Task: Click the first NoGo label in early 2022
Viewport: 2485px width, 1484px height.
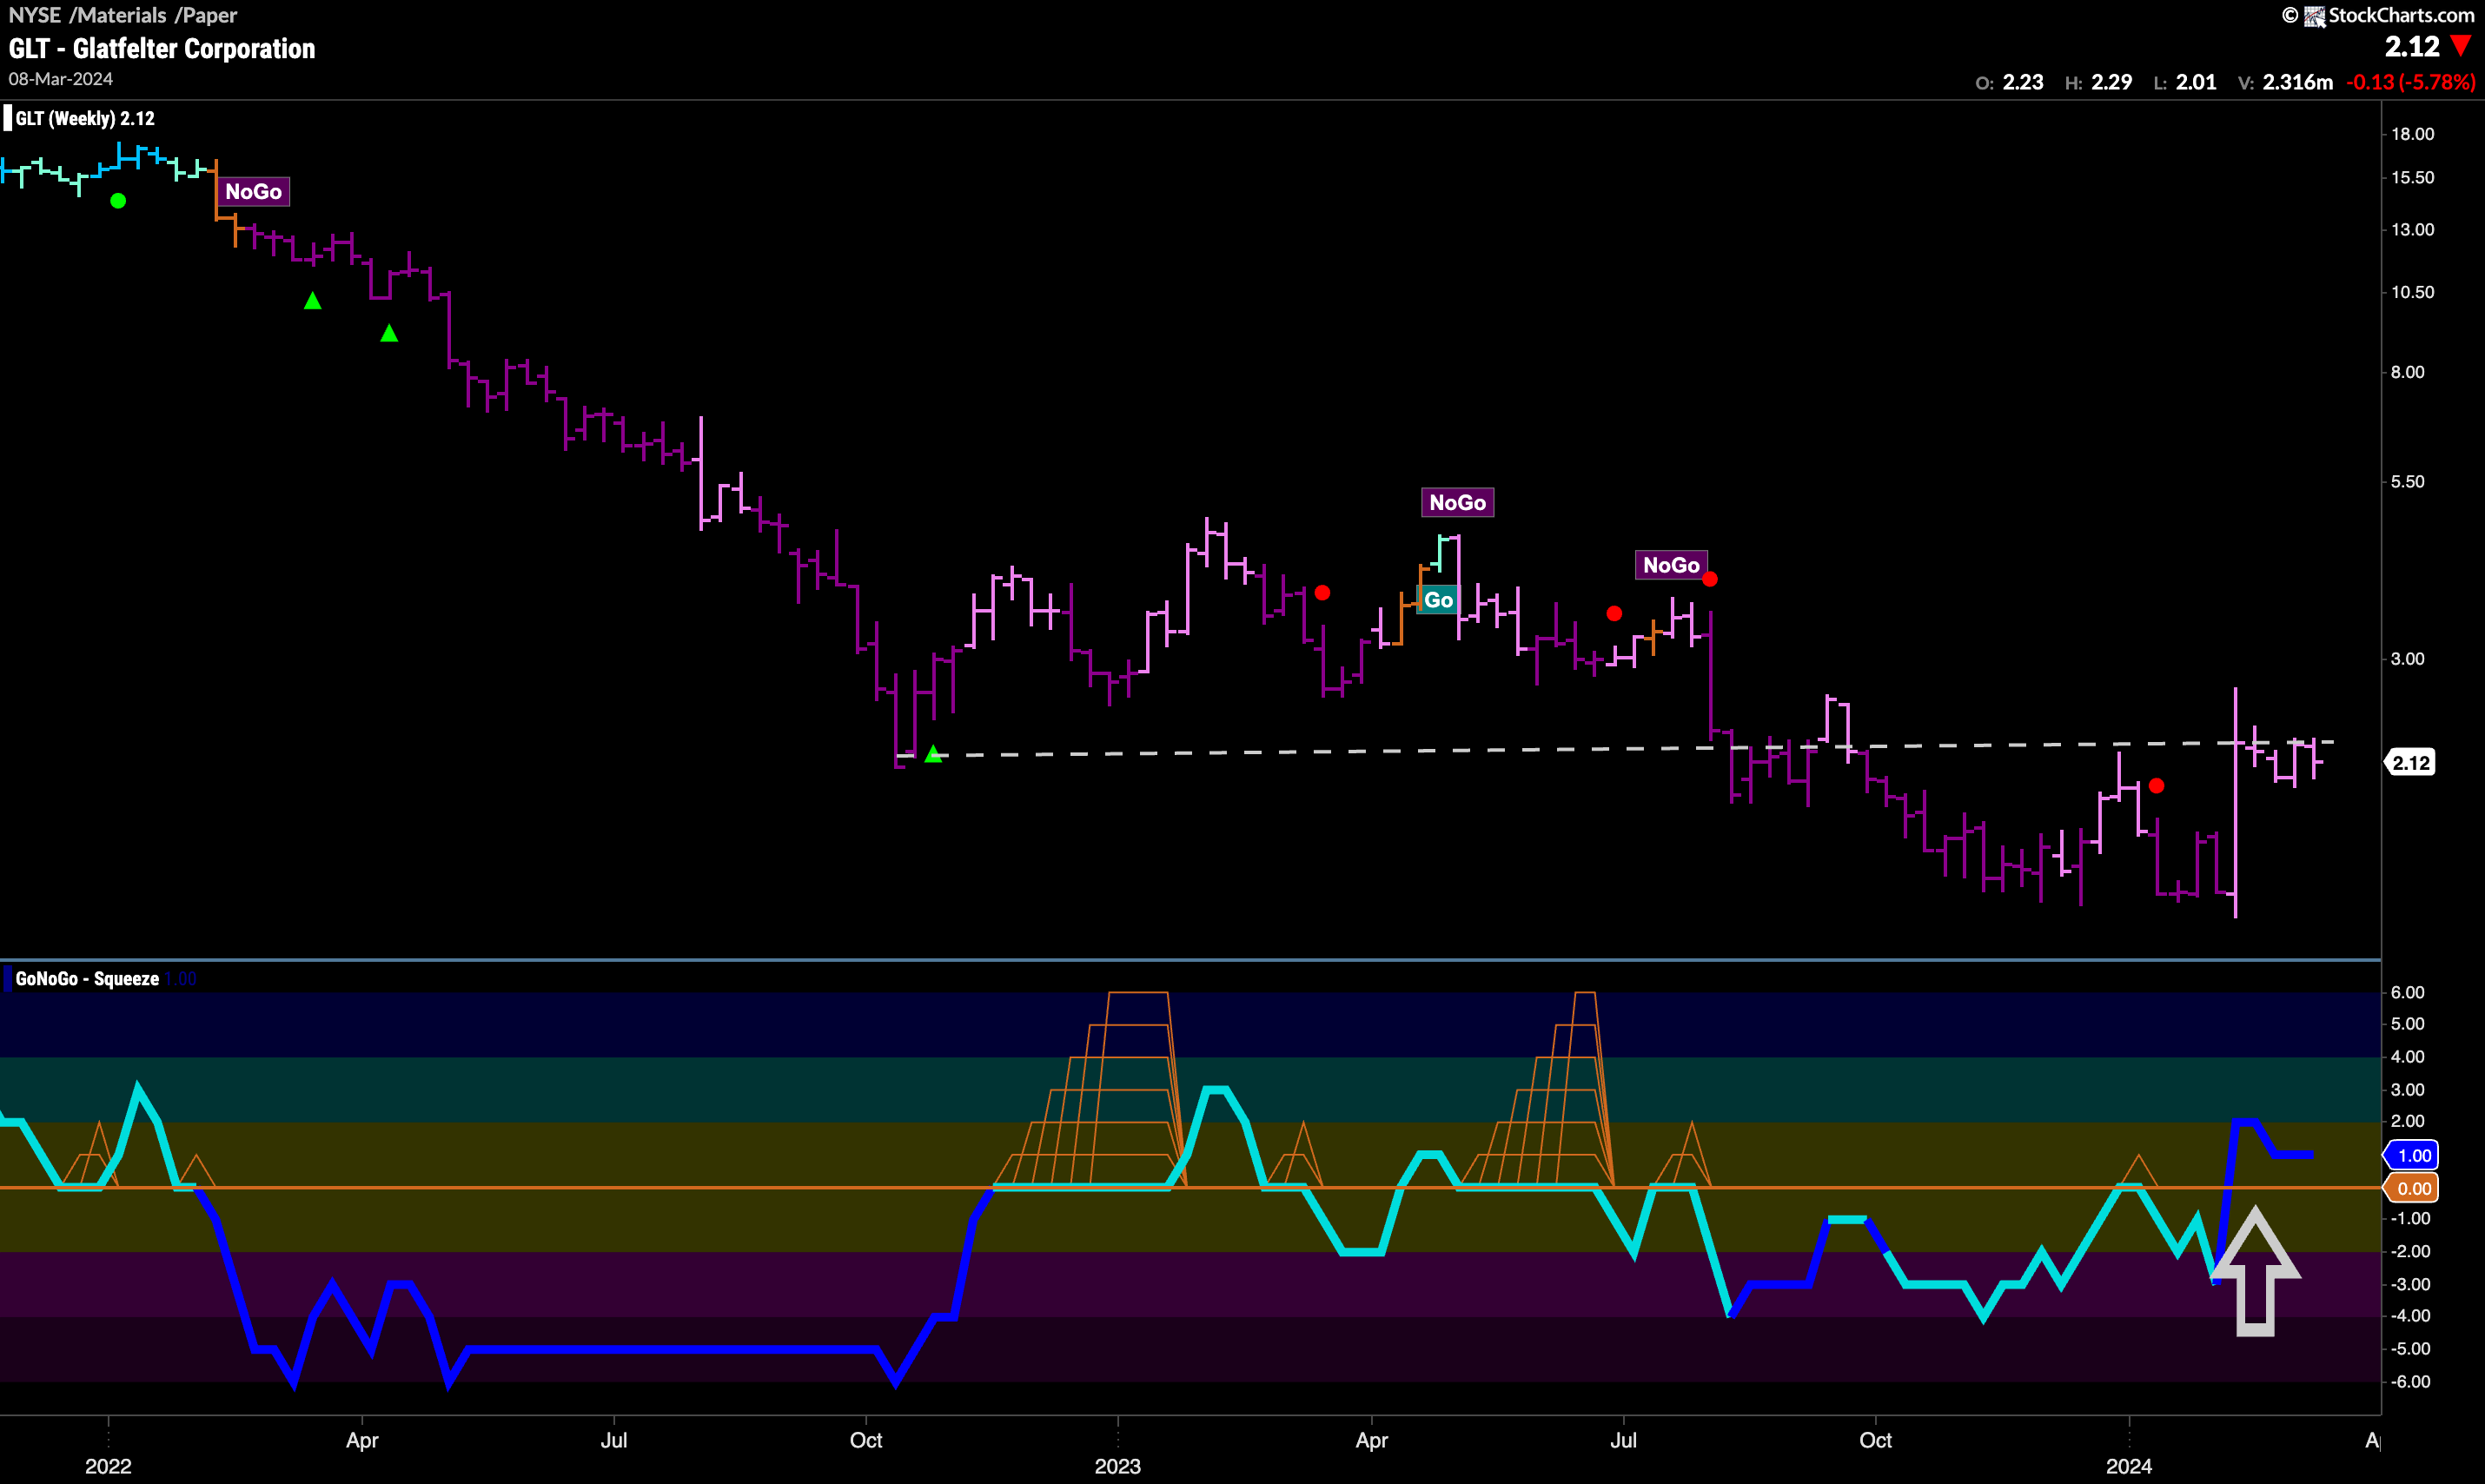Action: (253, 192)
